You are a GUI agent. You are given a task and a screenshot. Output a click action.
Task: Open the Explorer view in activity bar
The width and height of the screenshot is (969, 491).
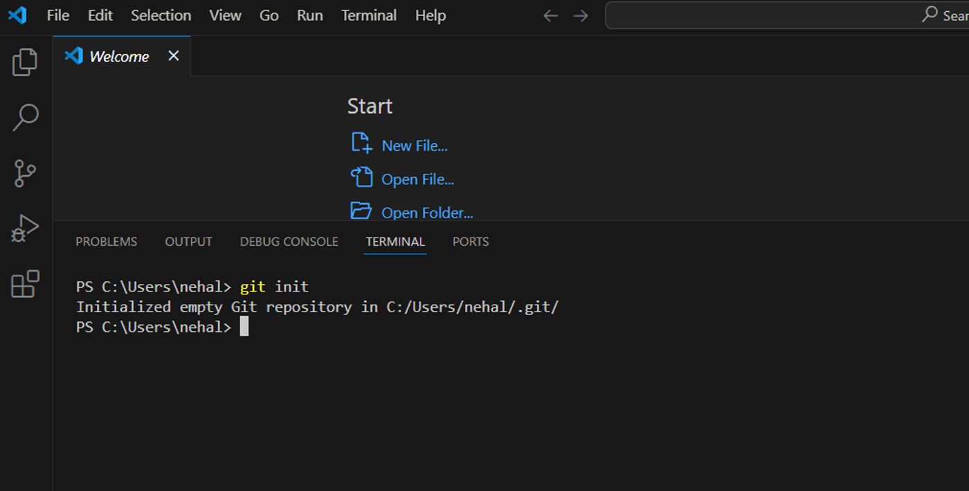(25, 62)
